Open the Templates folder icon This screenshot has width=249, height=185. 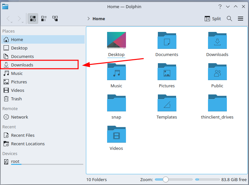pyautogui.click(x=167, y=104)
